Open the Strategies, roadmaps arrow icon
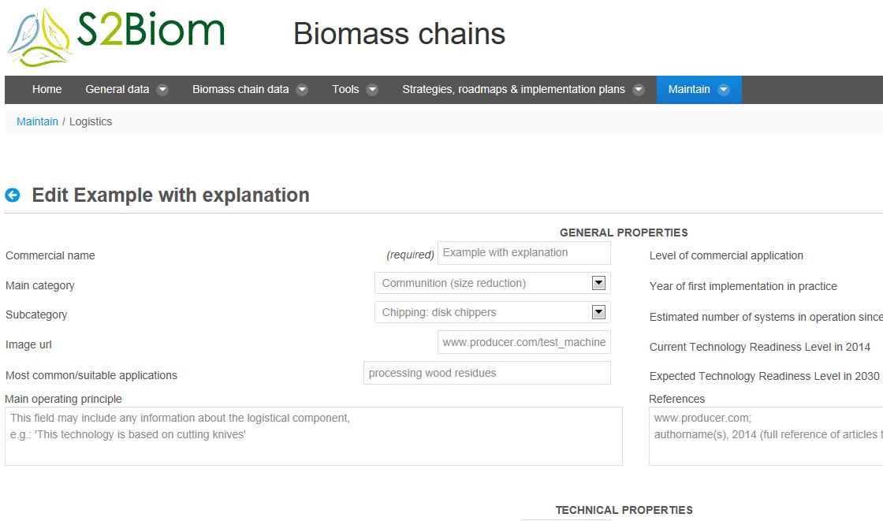 pos(638,90)
